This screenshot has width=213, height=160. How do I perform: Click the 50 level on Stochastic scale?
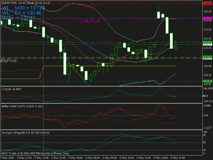(204, 143)
